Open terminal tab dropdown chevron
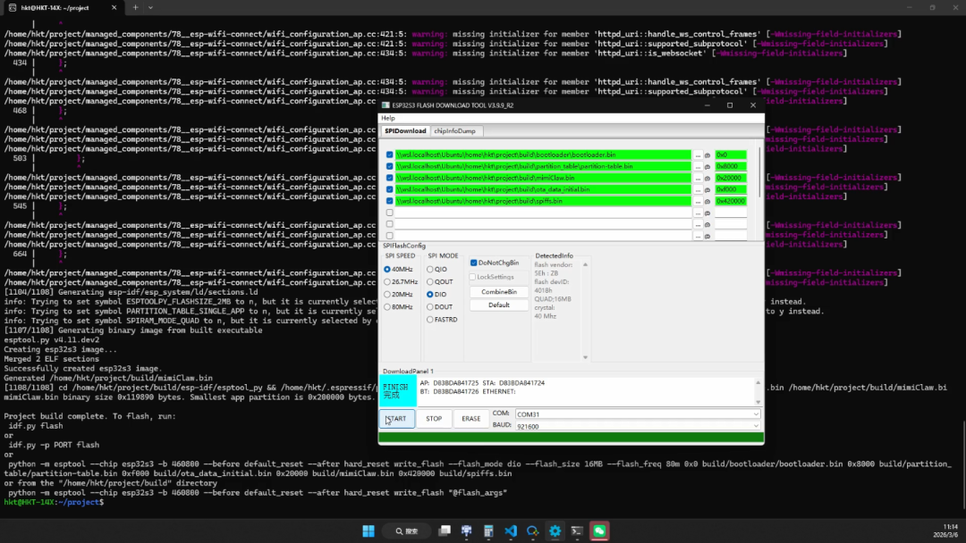 tap(150, 7)
